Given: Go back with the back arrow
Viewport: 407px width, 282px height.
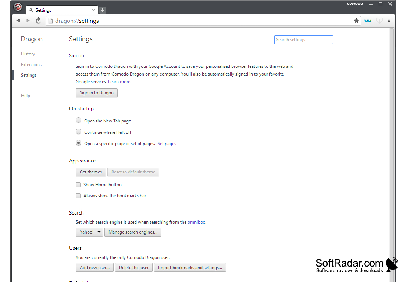Looking at the screenshot, I should 18,21.
